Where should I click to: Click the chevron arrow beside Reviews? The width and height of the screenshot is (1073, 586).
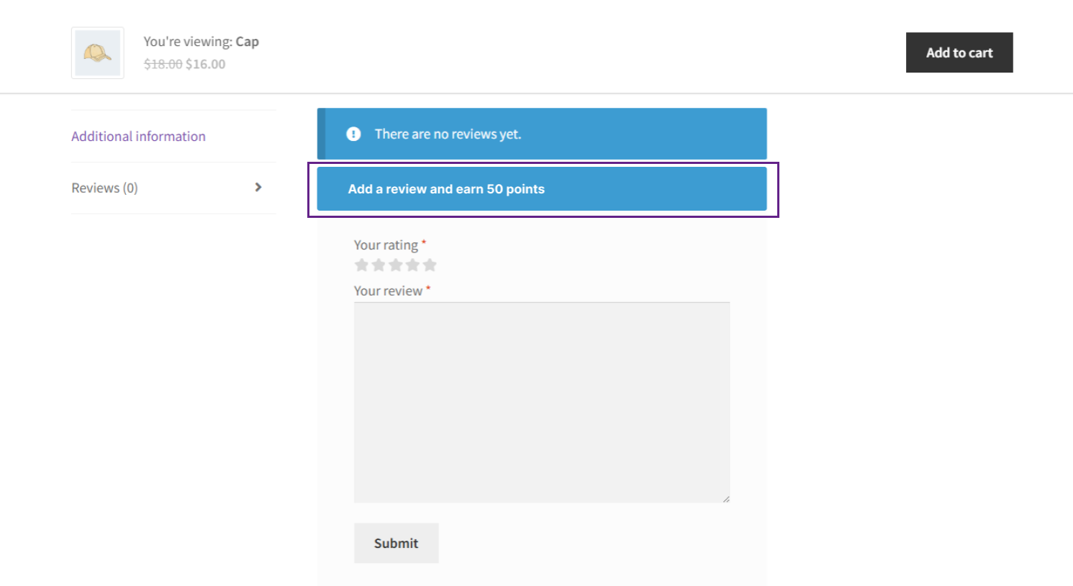[x=258, y=188]
